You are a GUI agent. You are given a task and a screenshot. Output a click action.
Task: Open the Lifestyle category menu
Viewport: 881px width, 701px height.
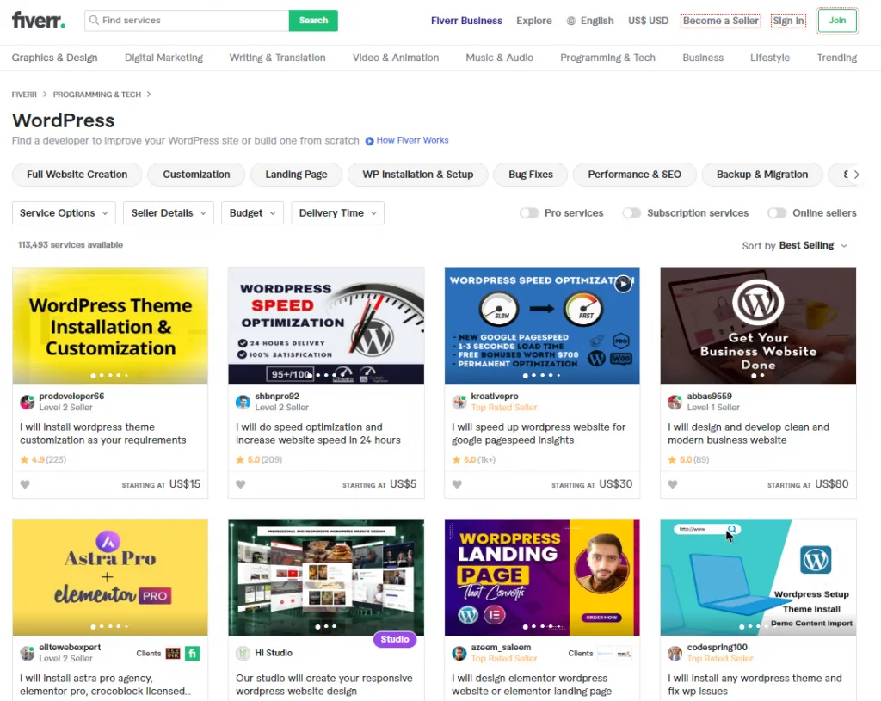click(770, 58)
